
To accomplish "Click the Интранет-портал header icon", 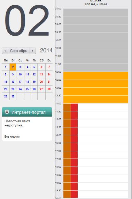I will [7, 112].
